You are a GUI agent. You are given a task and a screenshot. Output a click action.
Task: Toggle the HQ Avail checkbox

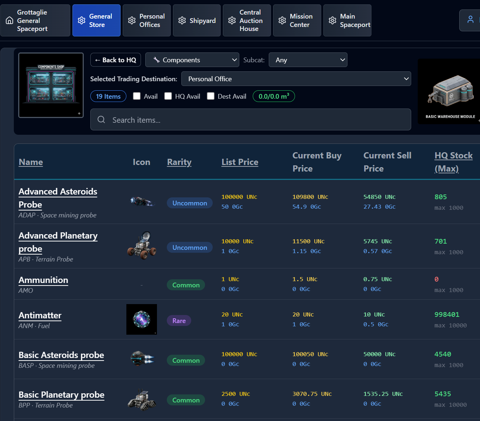click(168, 96)
